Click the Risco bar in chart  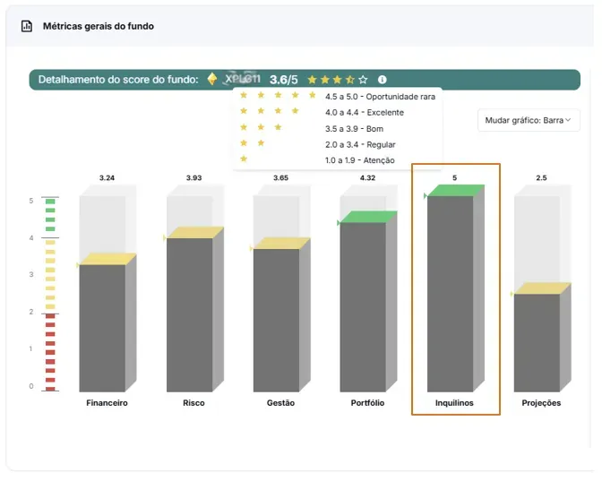point(189,314)
